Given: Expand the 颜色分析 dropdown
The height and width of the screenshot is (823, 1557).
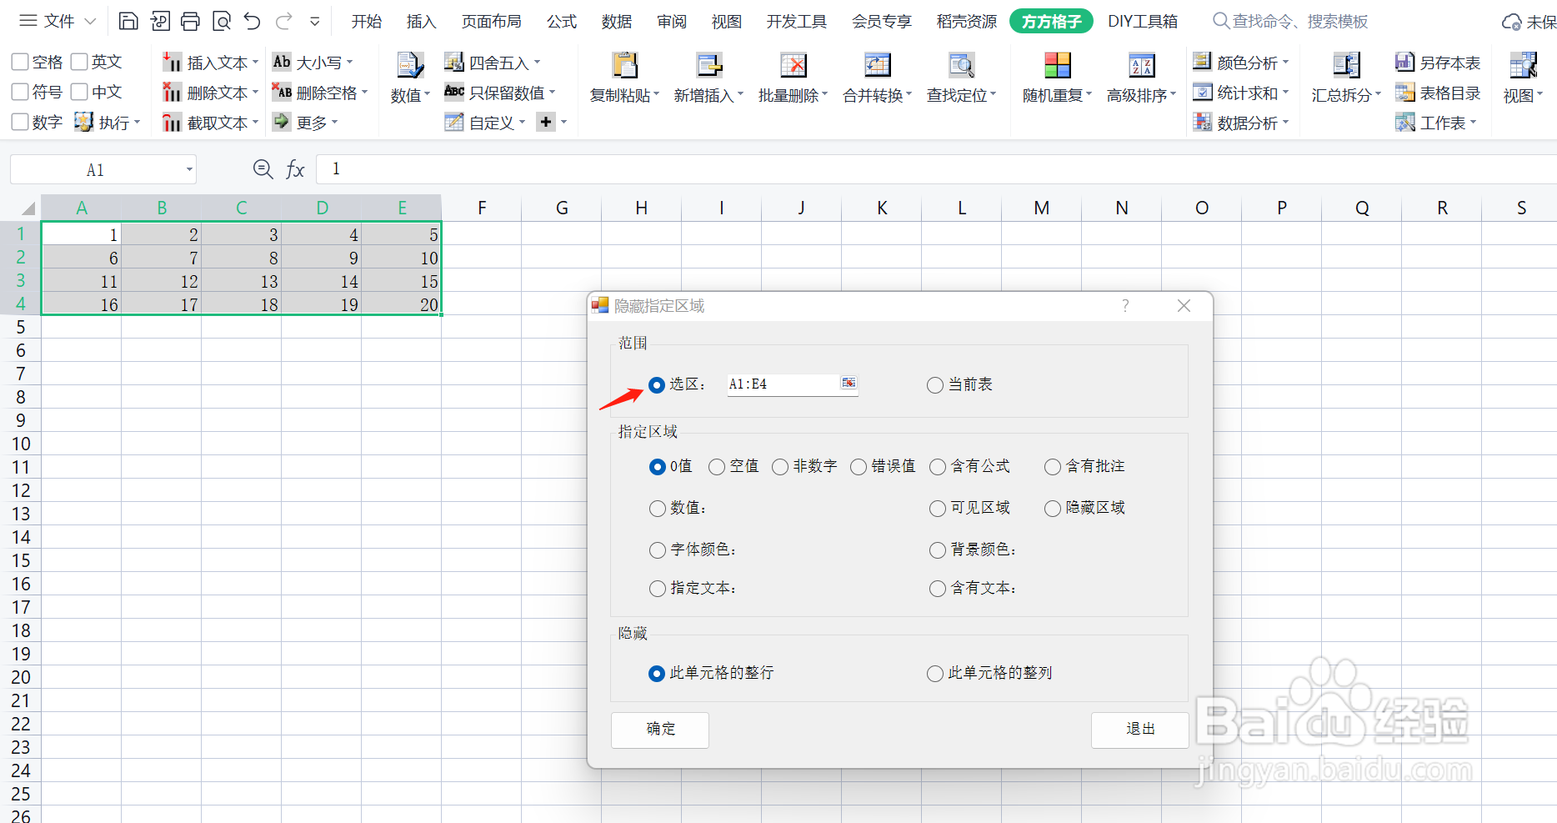Looking at the screenshot, I should [1285, 63].
